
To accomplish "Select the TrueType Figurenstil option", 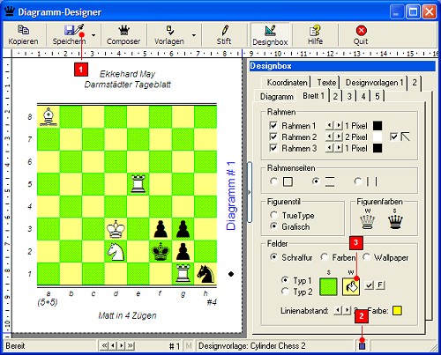I will pos(274,215).
